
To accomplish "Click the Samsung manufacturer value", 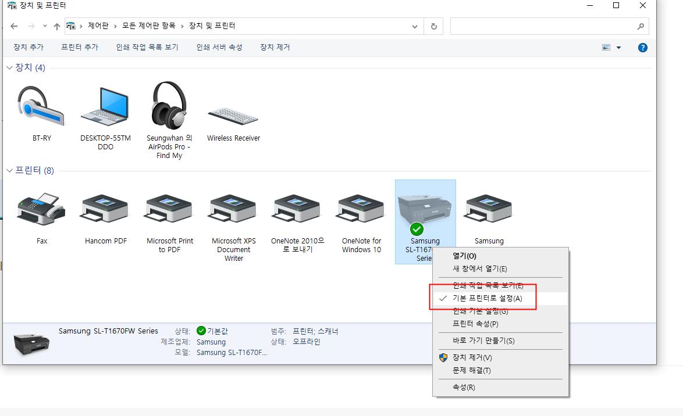I will [211, 342].
